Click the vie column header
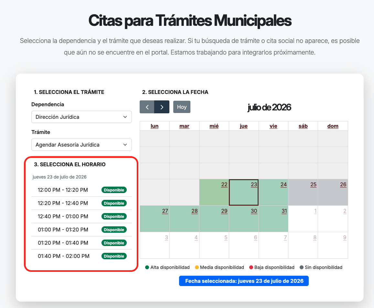 pyautogui.click(x=273, y=126)
